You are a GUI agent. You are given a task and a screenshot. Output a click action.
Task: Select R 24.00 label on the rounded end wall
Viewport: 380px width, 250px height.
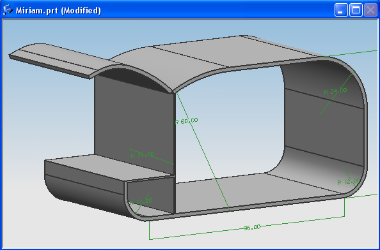335,91
